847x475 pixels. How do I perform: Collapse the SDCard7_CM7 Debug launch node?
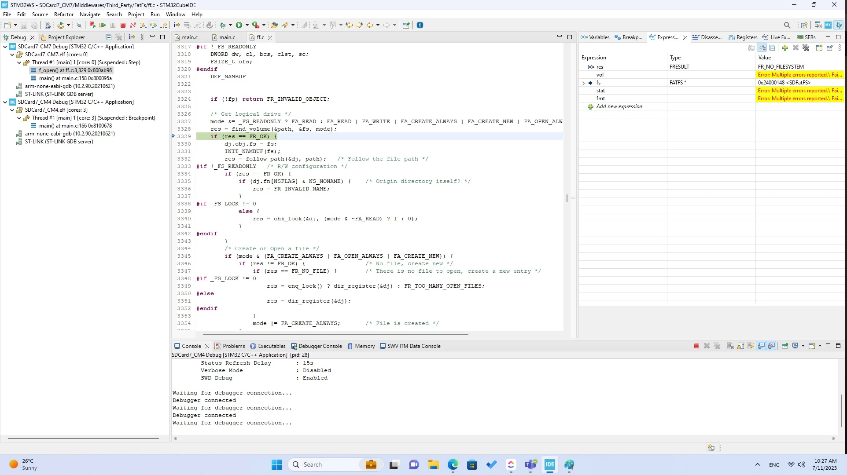[x=5, y=47]
